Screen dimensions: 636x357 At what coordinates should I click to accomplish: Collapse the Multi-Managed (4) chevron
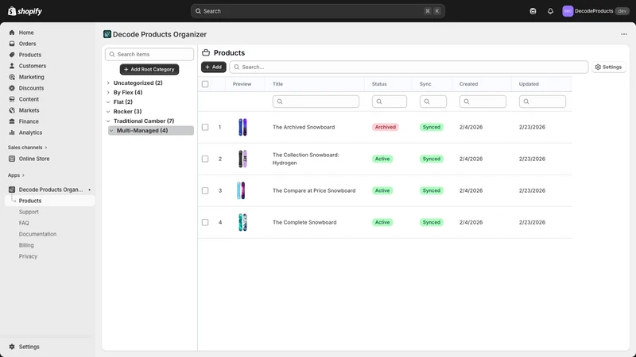coord(111,131)
